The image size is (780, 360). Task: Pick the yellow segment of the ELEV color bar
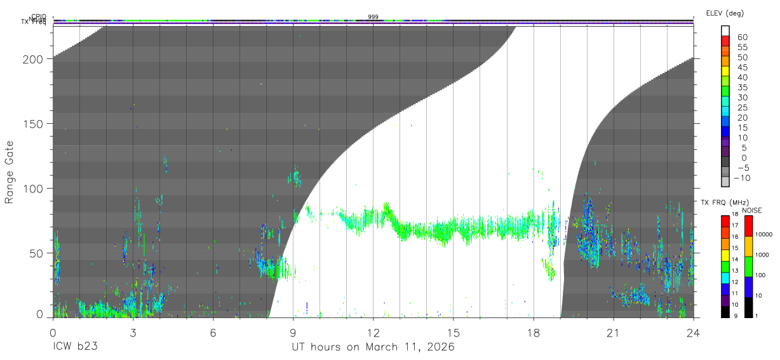click(725, 71)
